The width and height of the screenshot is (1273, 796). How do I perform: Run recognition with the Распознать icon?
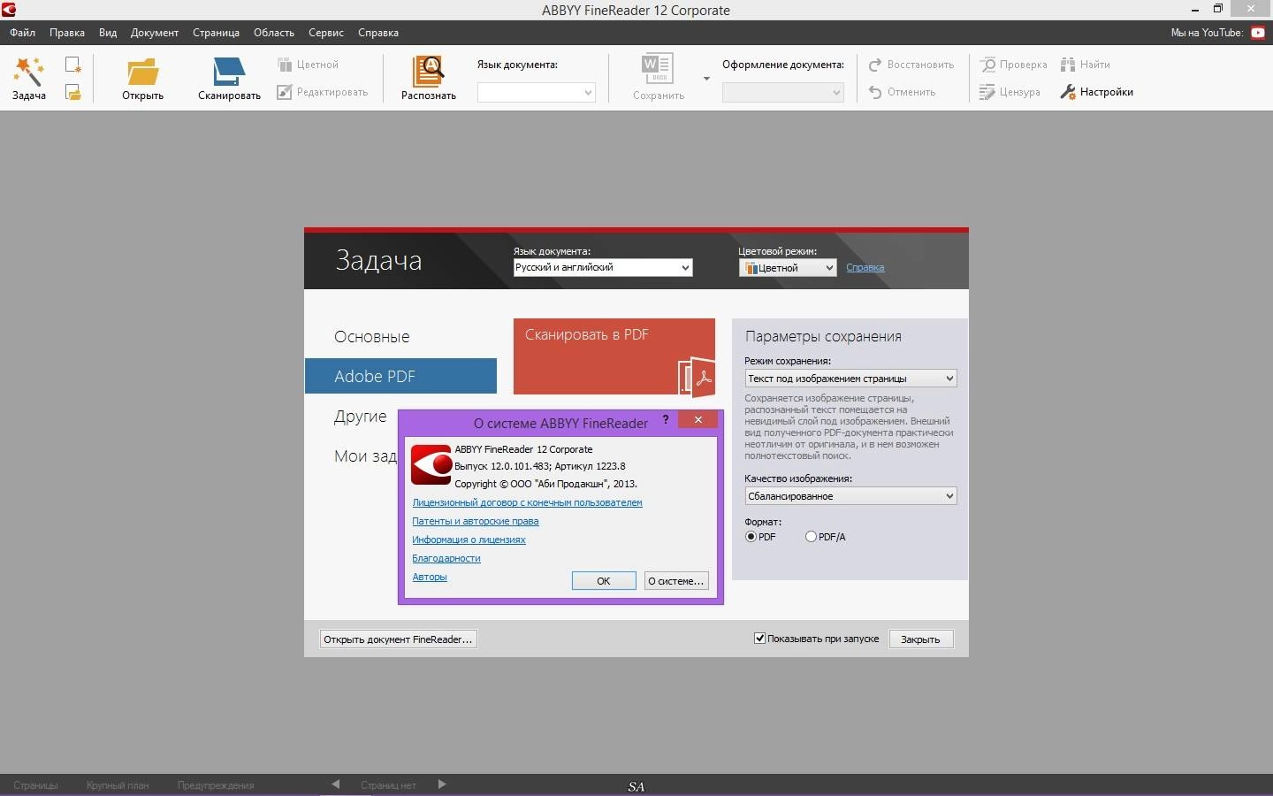[x=429, y=71]
